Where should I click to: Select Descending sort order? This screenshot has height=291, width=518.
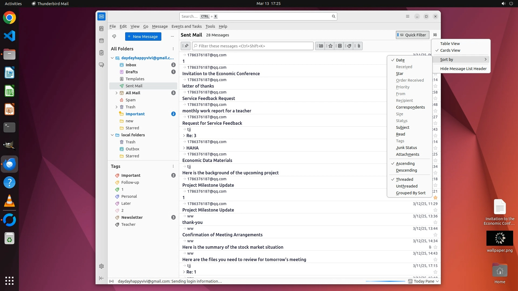coord(406,170)
